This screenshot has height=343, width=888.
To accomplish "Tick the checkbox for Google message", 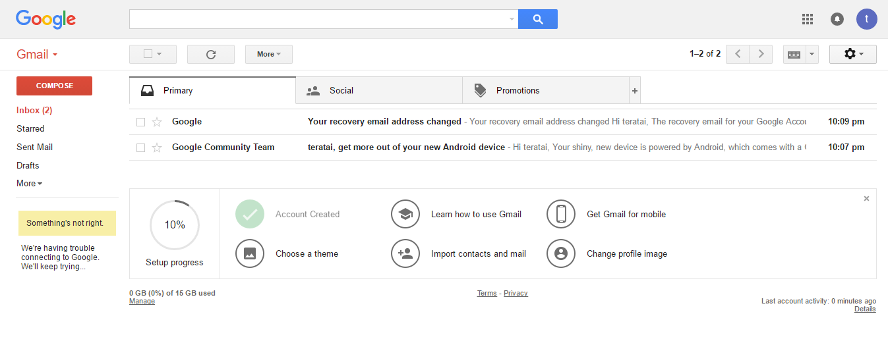I will [x=140, y=122].
